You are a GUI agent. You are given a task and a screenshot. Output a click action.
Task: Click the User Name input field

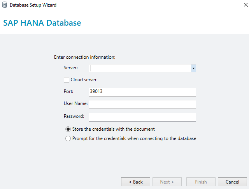click(x=142, y=104)
